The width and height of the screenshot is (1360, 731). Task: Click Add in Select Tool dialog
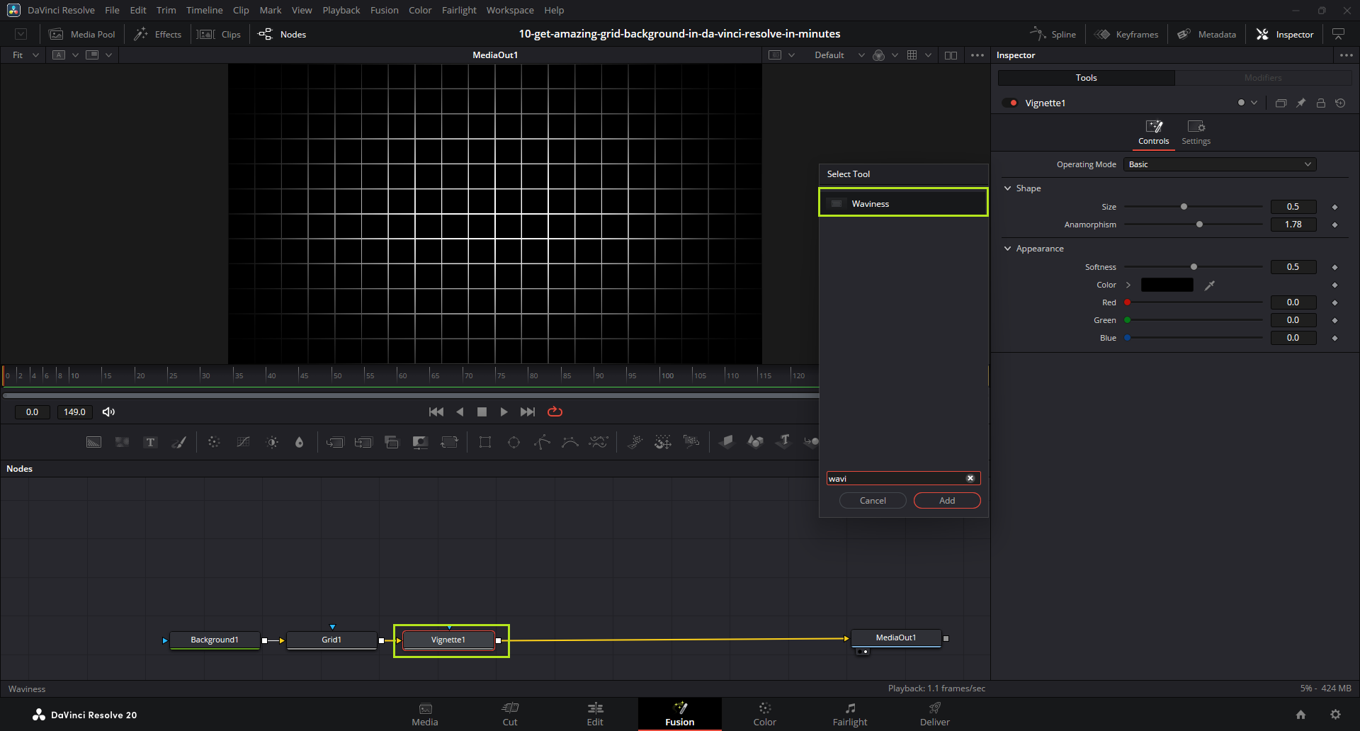click(x=946, y=501)
